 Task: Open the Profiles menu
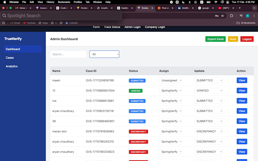tap(78, 2)
